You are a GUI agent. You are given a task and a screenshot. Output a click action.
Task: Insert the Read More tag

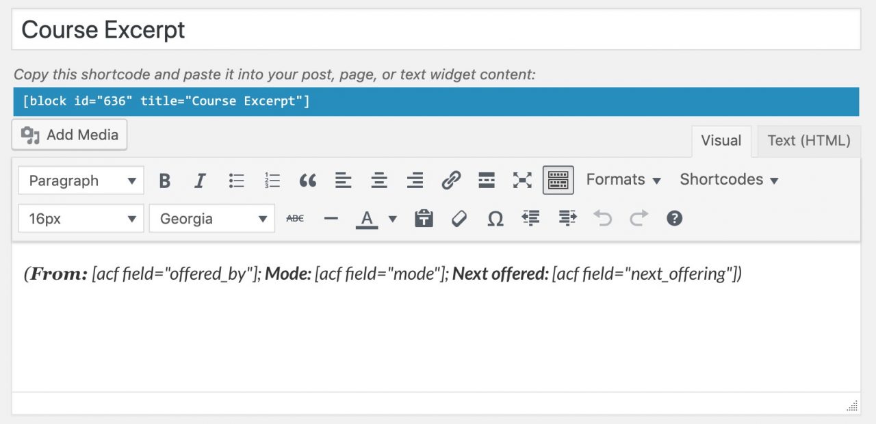pos(486,180)
